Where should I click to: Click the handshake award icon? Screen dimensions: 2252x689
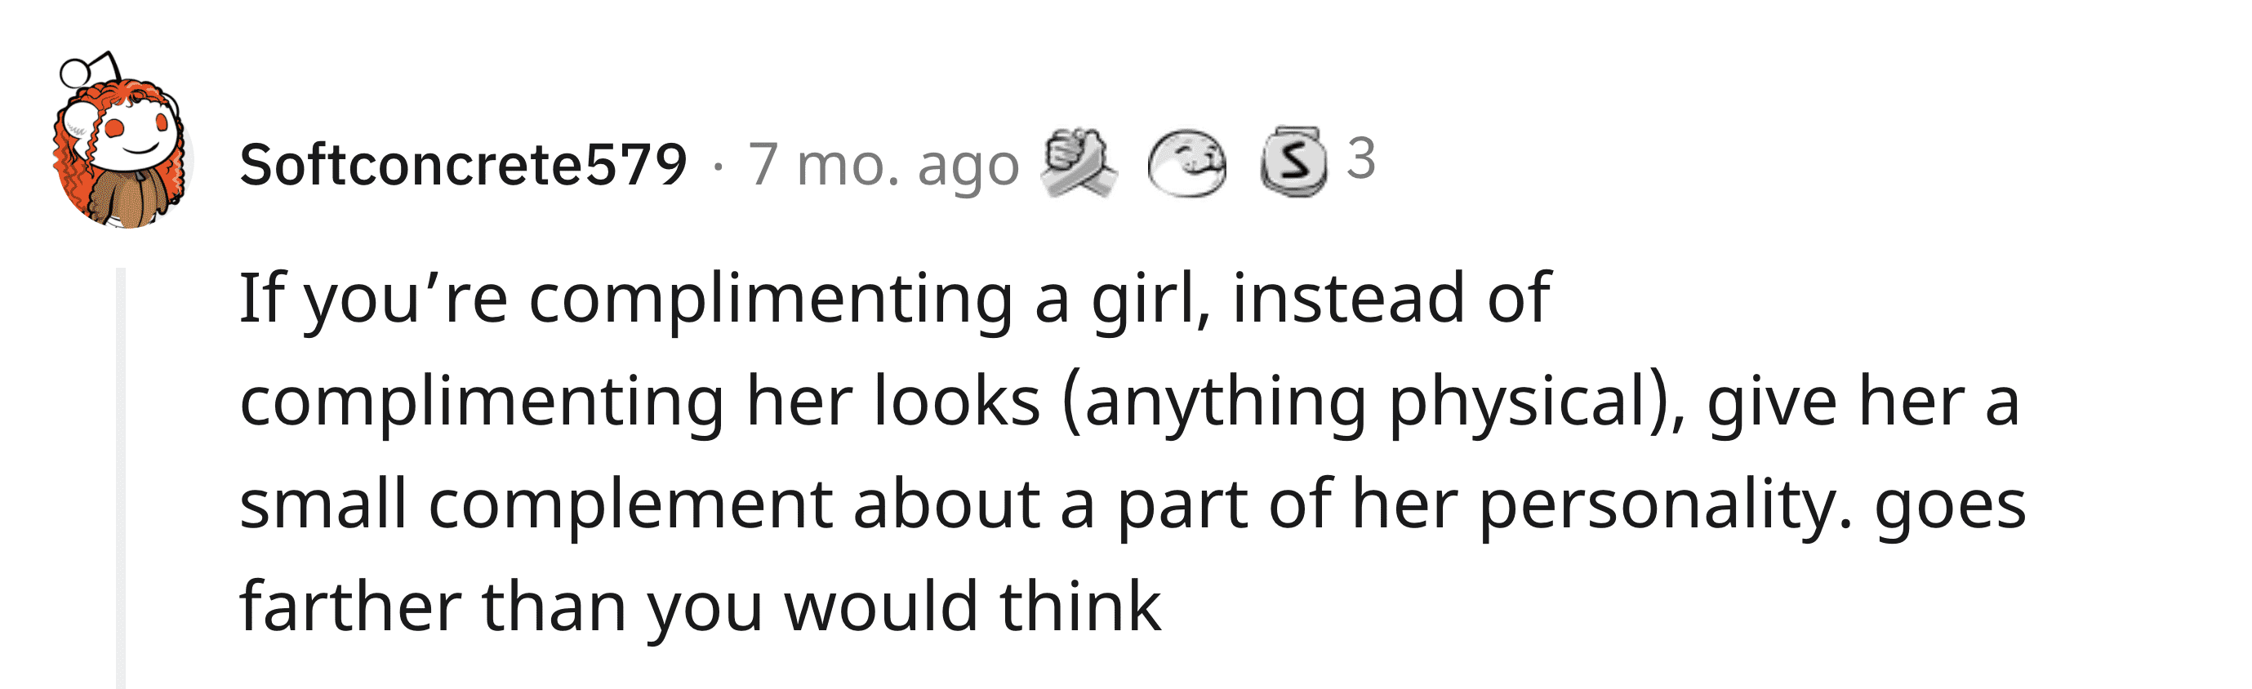coord(1079,162)
